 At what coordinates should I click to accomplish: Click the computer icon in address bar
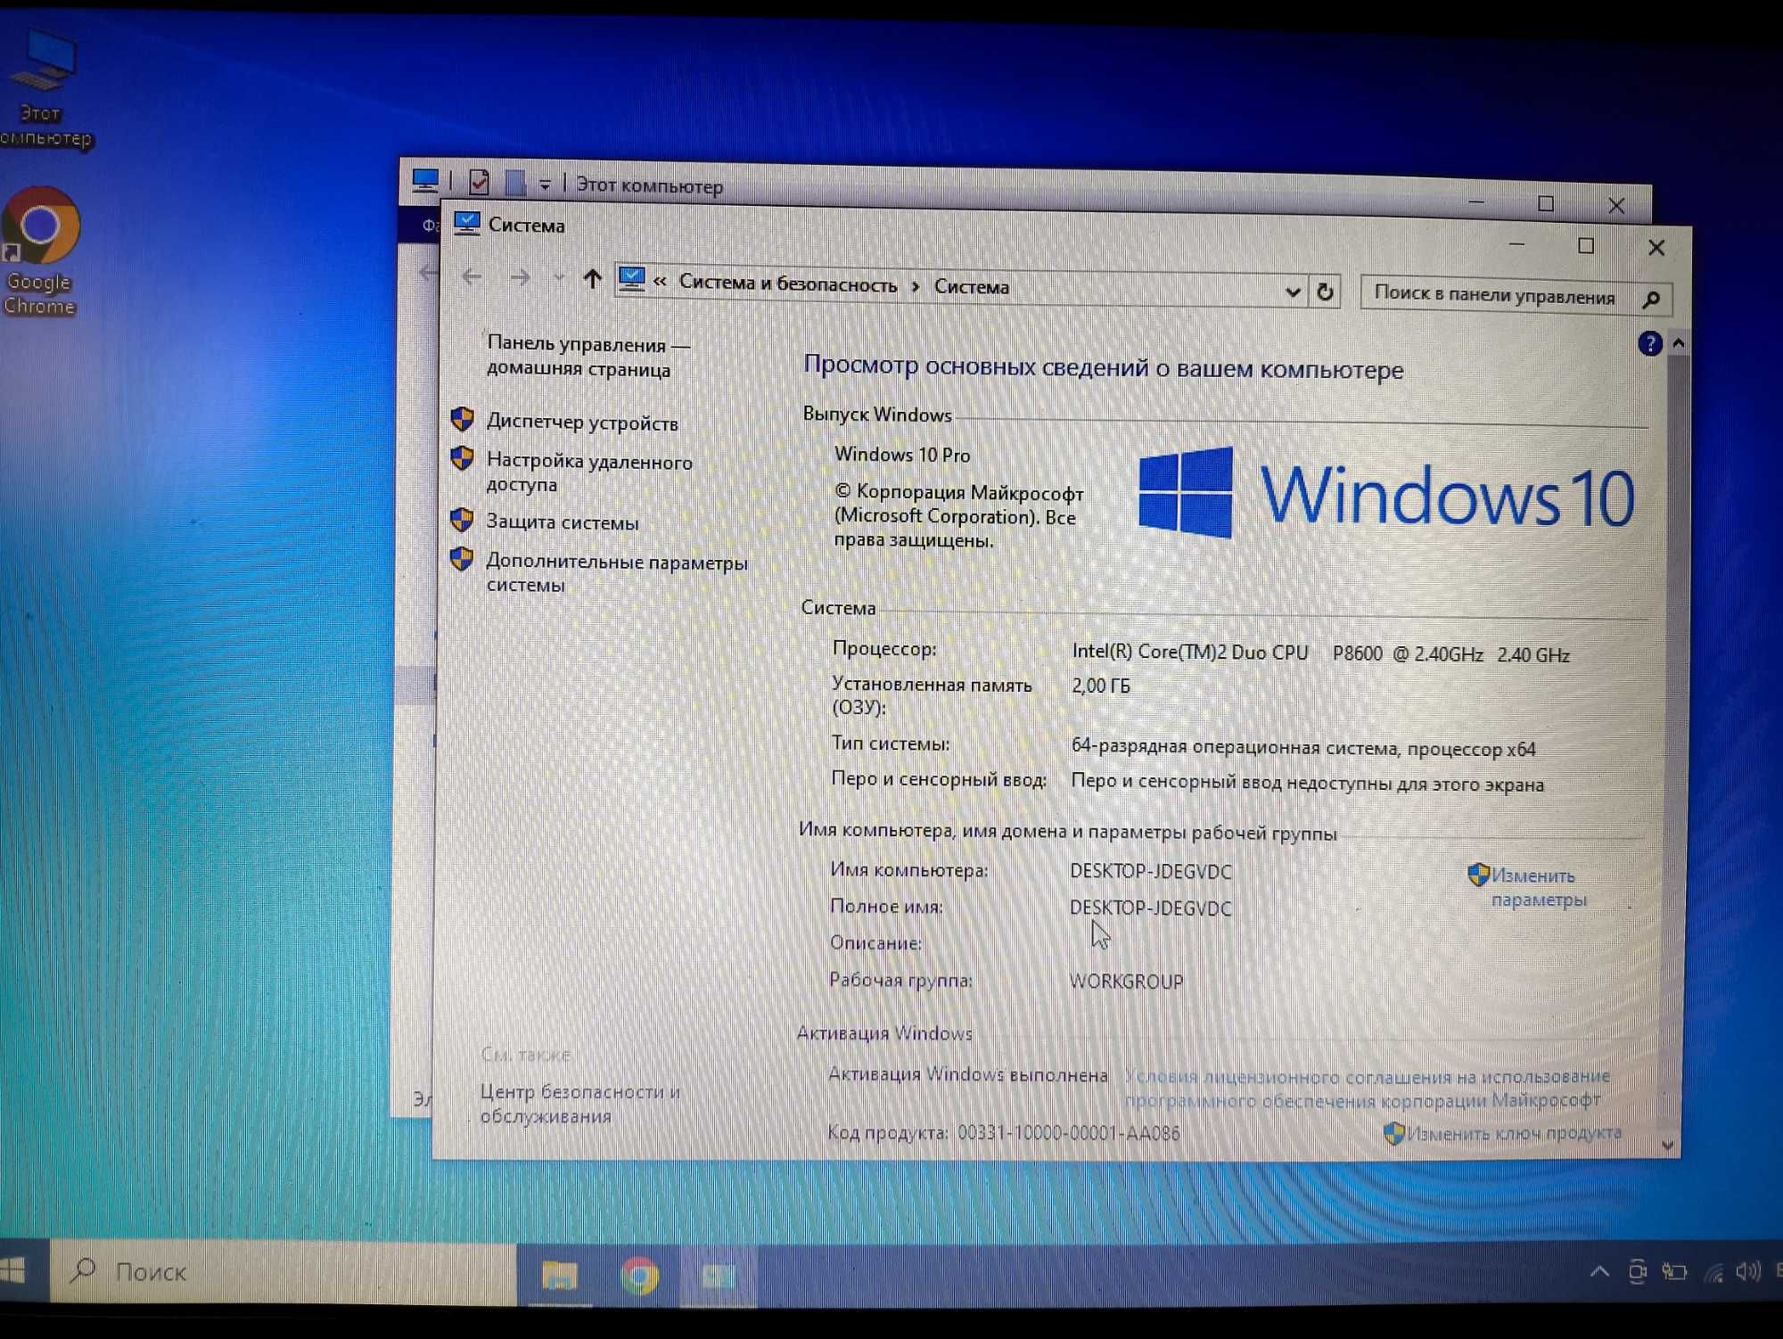point(631,279)
